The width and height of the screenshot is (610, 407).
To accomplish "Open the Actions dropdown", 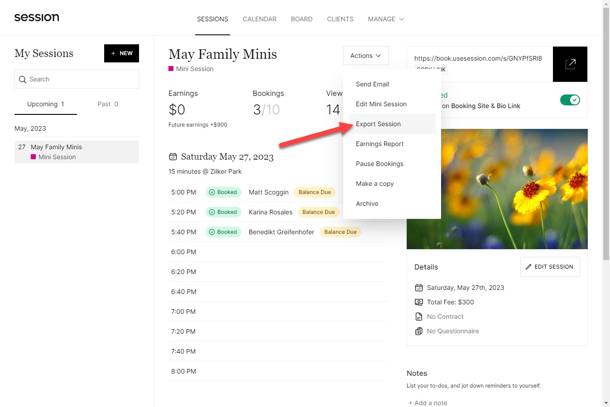I will pos(366,56).
